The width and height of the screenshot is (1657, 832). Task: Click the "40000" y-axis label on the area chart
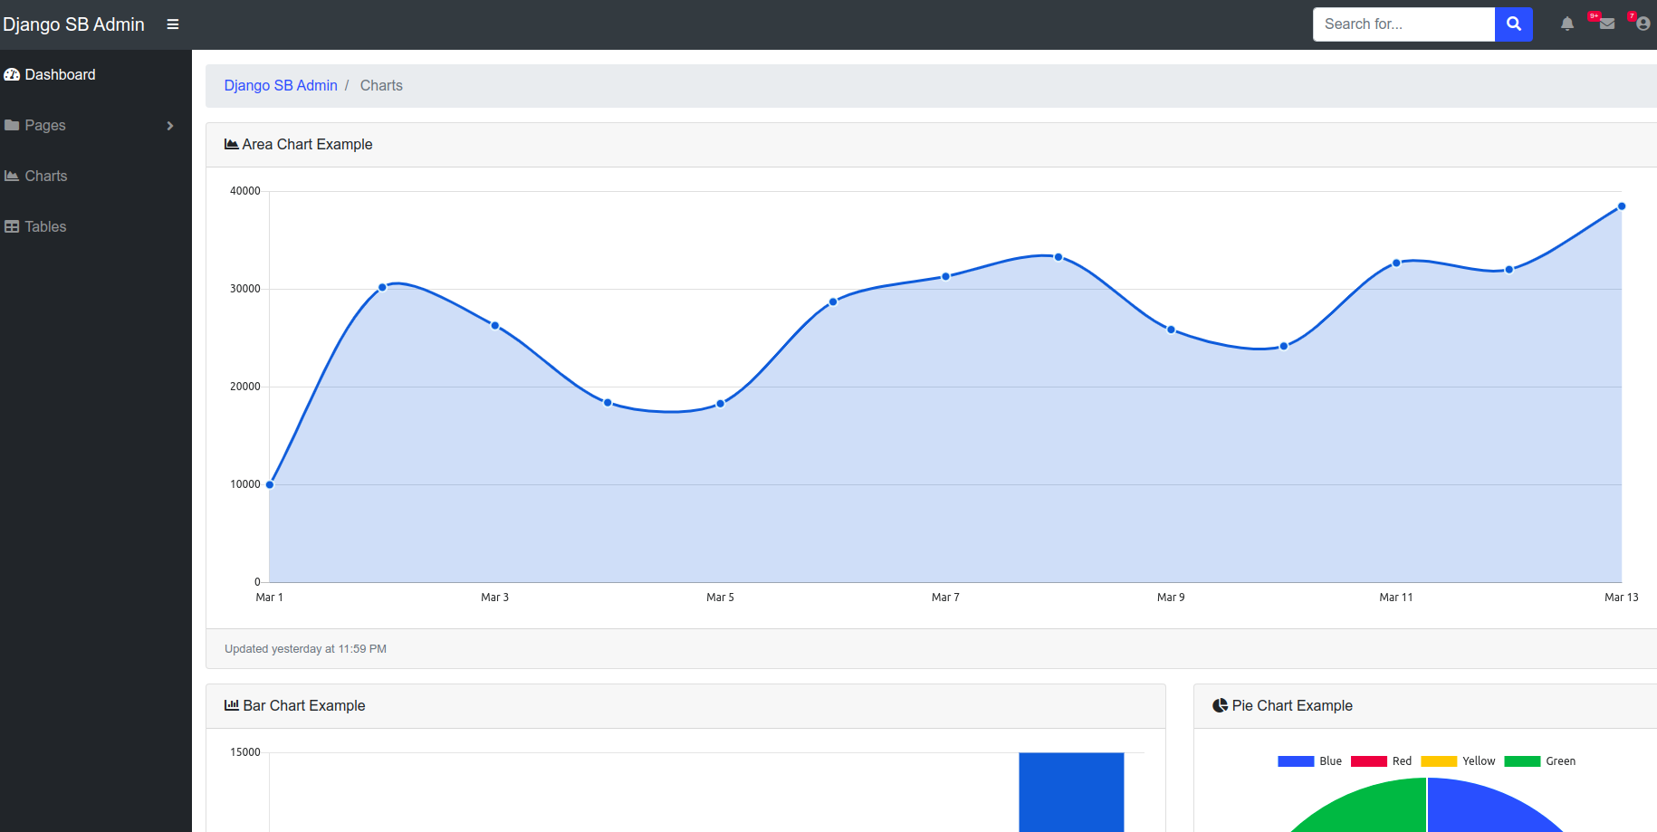pos(244,191)
